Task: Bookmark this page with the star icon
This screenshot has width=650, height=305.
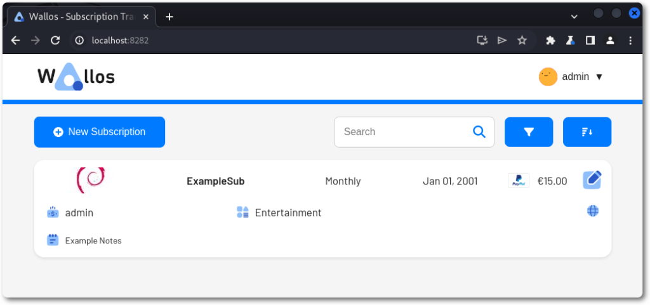Action: pyautogui.click(x=522, y=41)
